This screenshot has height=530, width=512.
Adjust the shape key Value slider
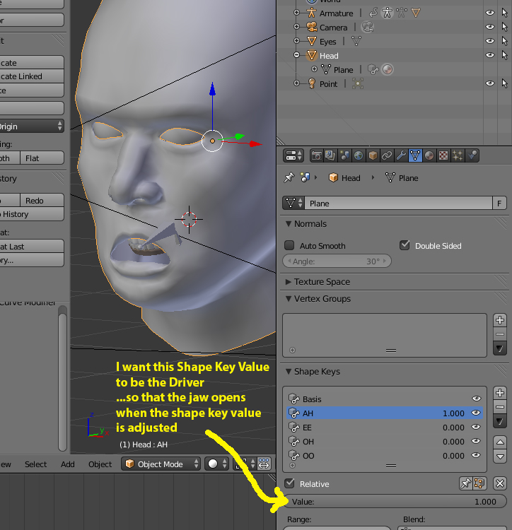395,502
